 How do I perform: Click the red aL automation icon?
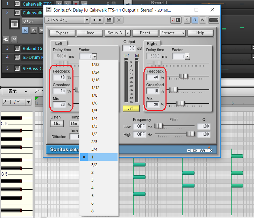tap(176, 20)
